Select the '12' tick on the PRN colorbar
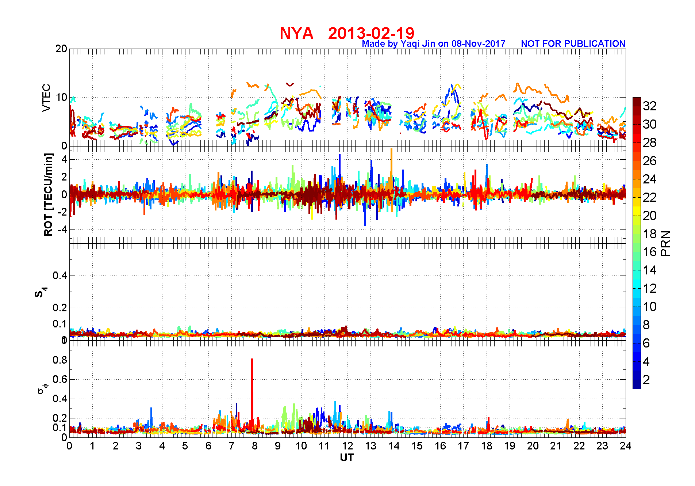 click(x=650, y=288)
